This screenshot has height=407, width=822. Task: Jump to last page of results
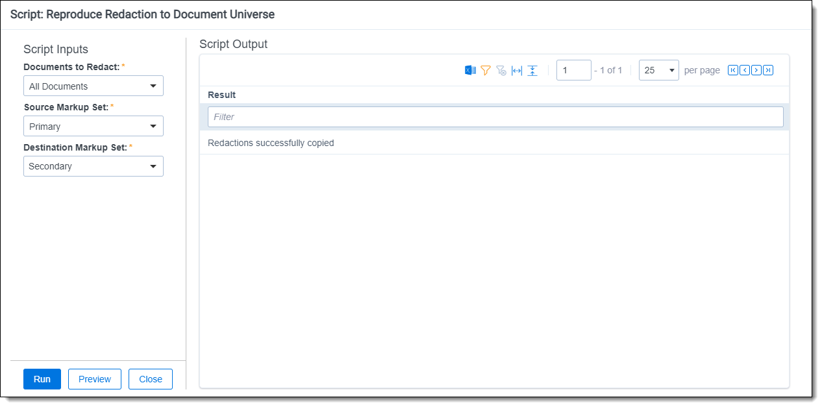(768, 70)
